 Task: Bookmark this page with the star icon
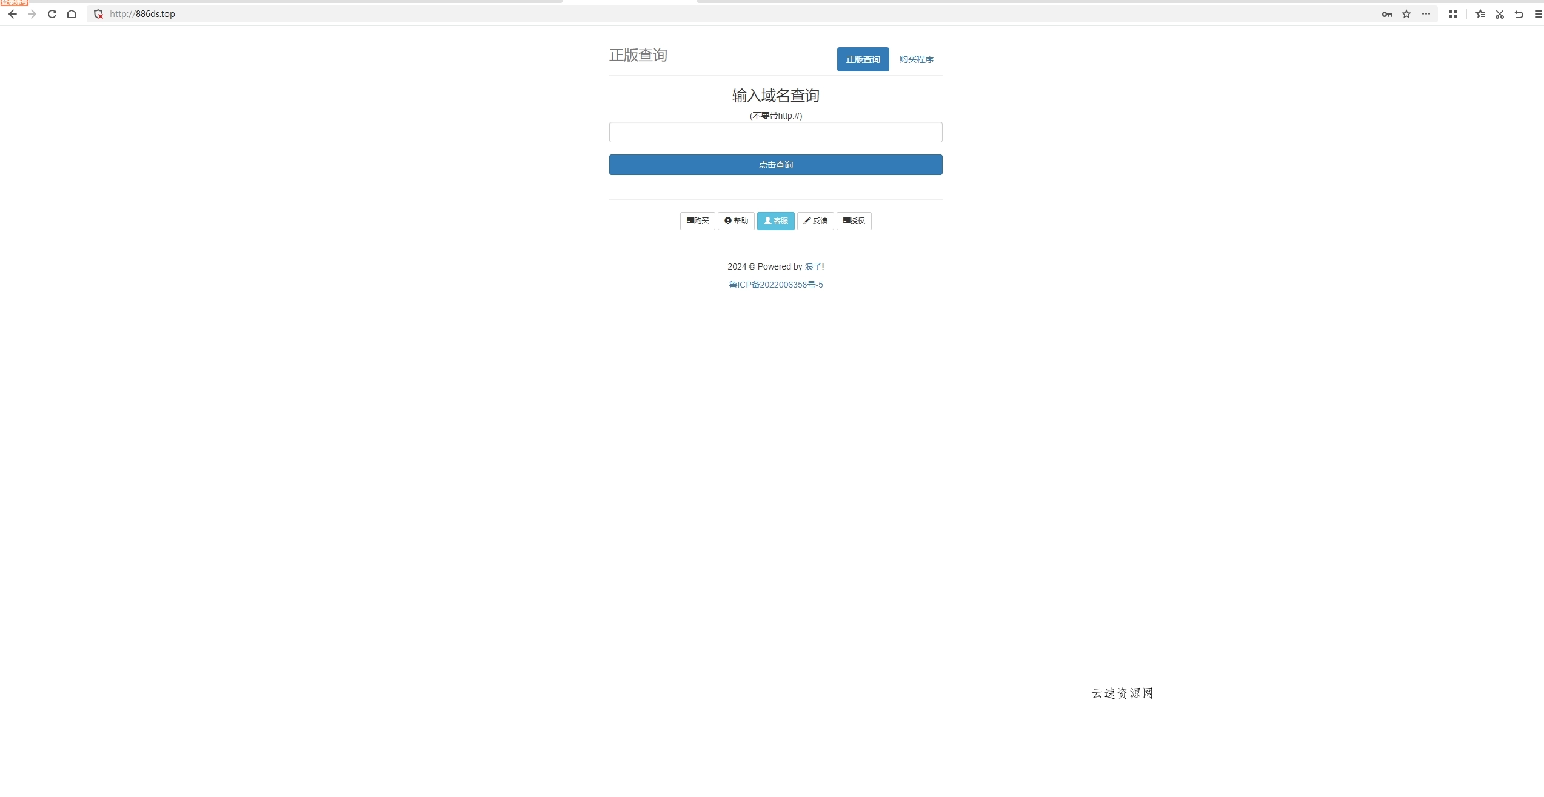pyautogui.click(x=1405, y=13)
